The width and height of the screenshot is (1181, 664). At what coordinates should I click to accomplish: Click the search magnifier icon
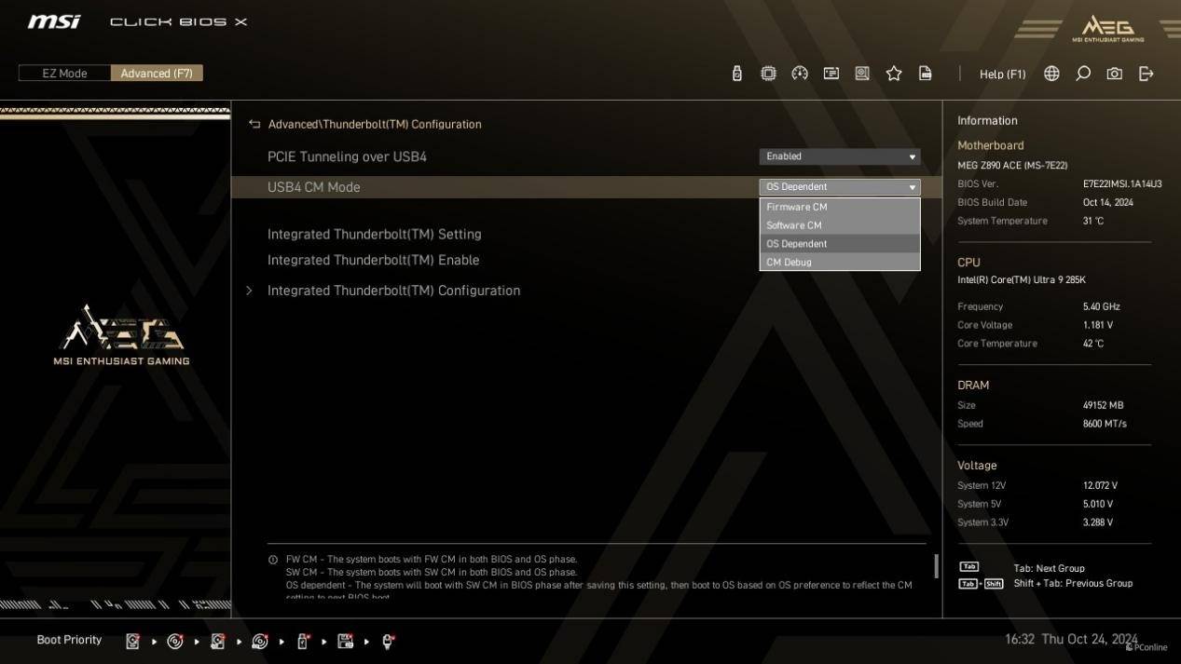click(x=1083, y=74)
